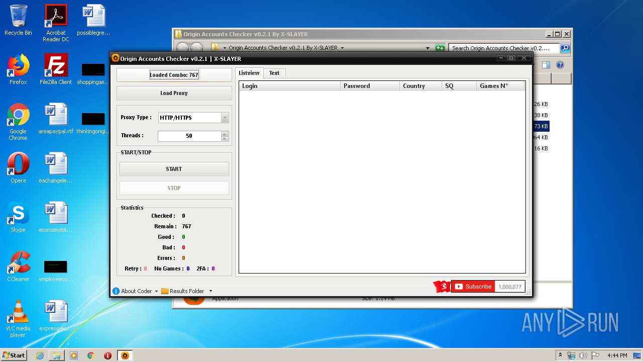The width and height of the screenshot is (643, 362).
Task: Click the 1,000,077 subscriber count
Action: coord(510,287)
